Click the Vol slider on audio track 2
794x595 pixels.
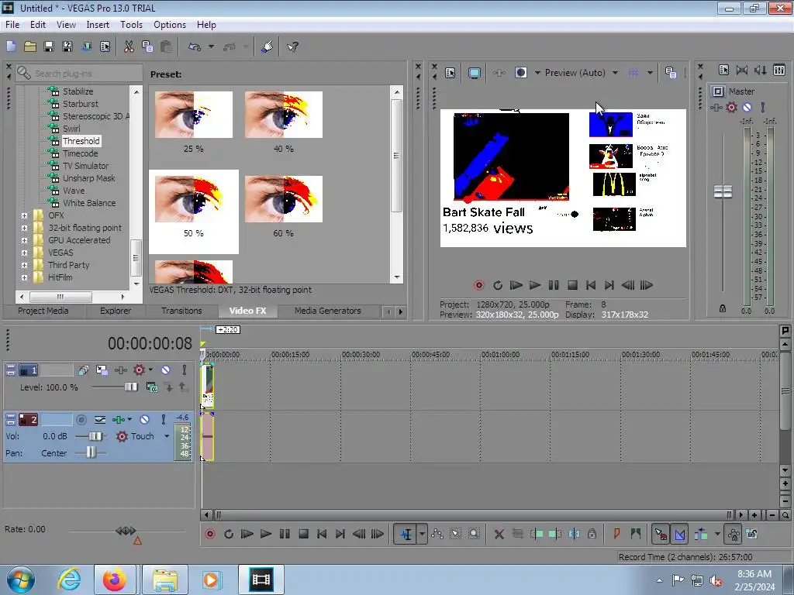point(95,436)
